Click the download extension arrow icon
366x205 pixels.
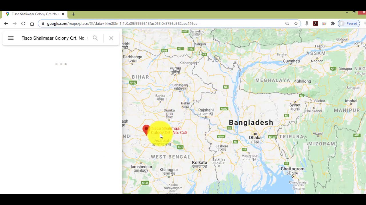point(307,24)
